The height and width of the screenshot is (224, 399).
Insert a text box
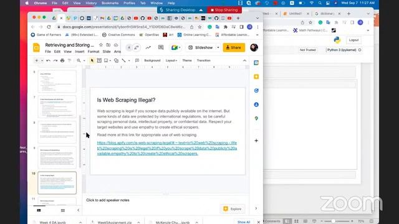click(99, 60)
